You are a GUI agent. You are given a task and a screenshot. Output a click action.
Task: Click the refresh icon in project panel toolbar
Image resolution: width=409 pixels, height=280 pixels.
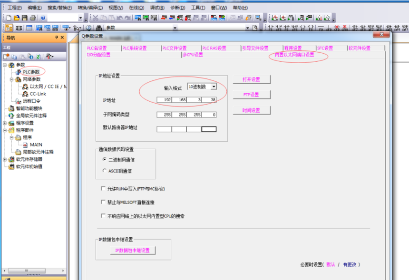pyautogui.click(x=38, y=56)
